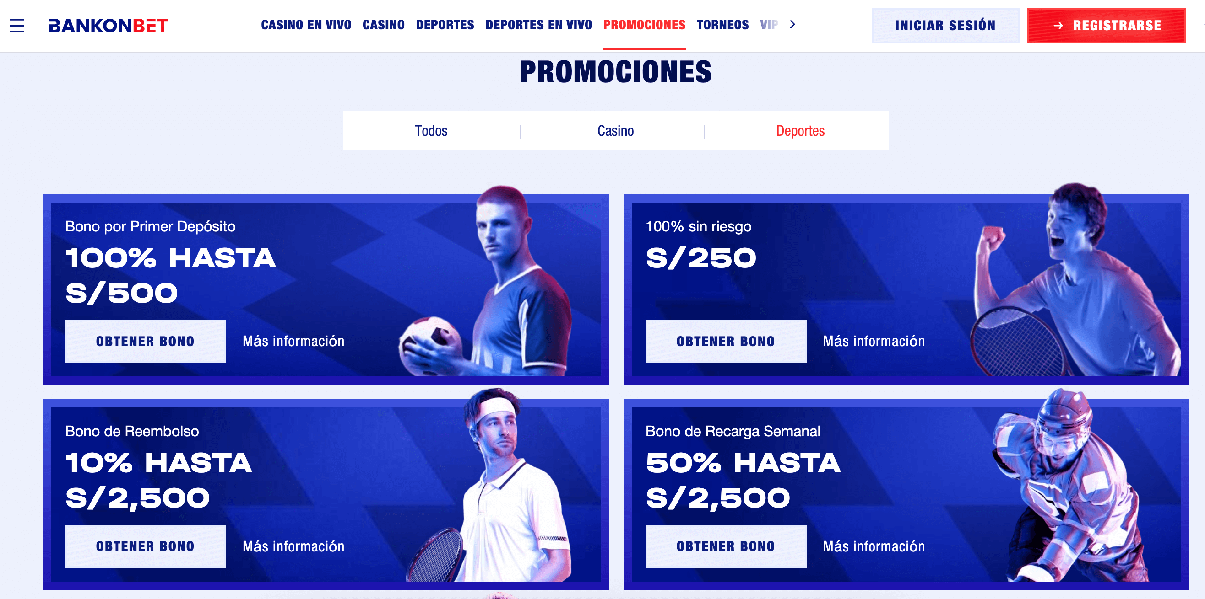Expand more navigation items with chevron arrow

[792, 24]
